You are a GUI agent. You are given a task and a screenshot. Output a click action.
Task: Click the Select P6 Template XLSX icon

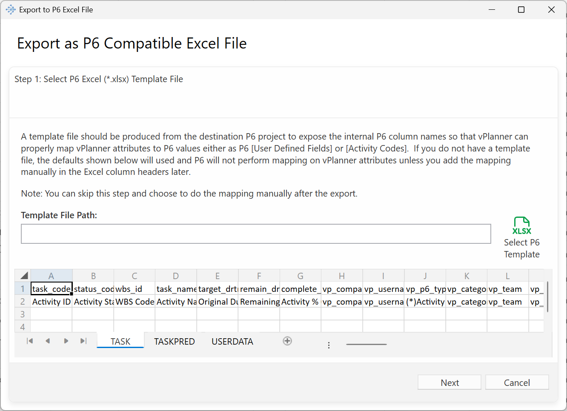click(521, 226)
